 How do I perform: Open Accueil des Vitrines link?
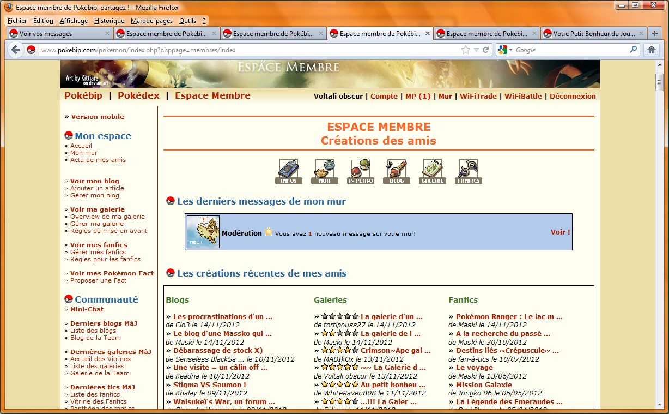[100, 359]
